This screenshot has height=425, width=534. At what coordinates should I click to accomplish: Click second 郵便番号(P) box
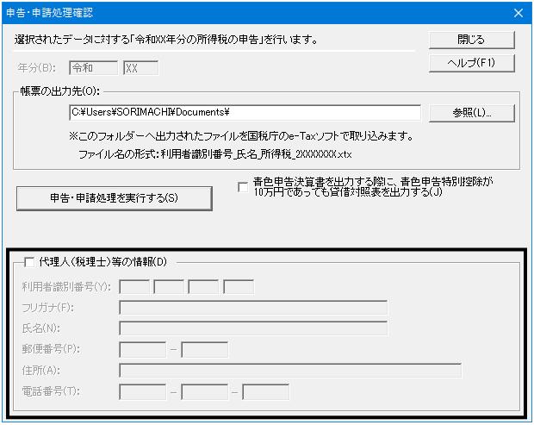(205, 350)
